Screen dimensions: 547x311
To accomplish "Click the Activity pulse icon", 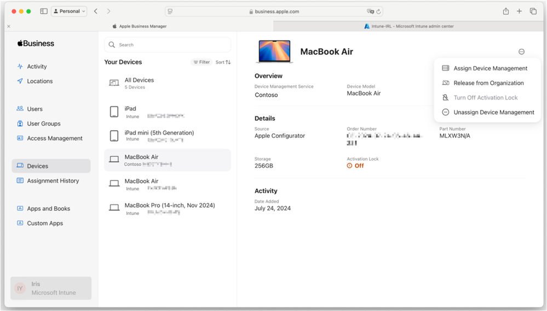I will [x=20, y=66].
